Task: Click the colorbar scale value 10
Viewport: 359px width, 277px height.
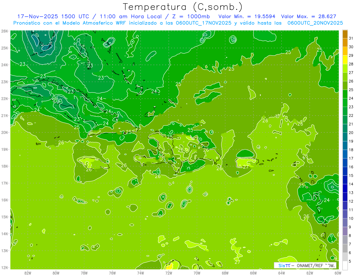Action: click(x=351, y=218)
